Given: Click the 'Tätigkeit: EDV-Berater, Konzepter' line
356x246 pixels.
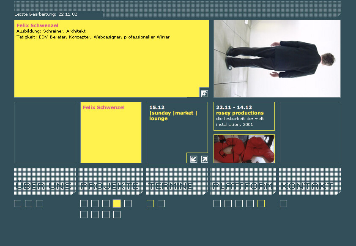Looking at the screenshot, I should click(93, 37).
